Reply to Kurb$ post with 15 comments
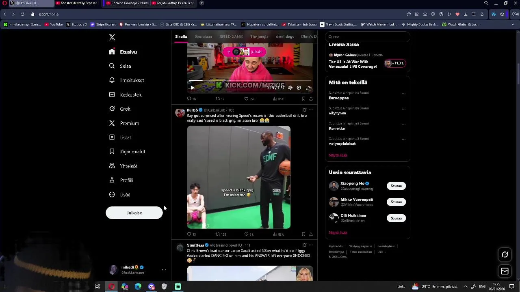Viewport: 520px width, 292px height. tap(191, 234)
